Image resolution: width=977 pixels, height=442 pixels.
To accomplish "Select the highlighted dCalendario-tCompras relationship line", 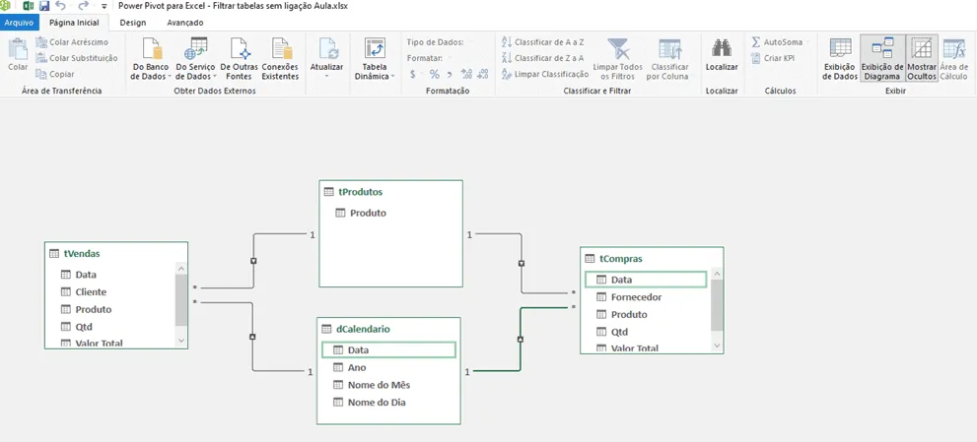I will pos(521,340).
